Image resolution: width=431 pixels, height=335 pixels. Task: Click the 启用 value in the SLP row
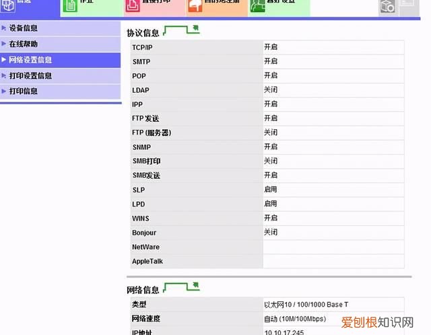pyautogui.click(x=271, y=190)
